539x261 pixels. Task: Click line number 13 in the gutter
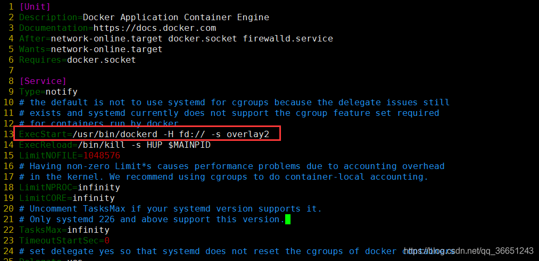[x=9, y=134]
